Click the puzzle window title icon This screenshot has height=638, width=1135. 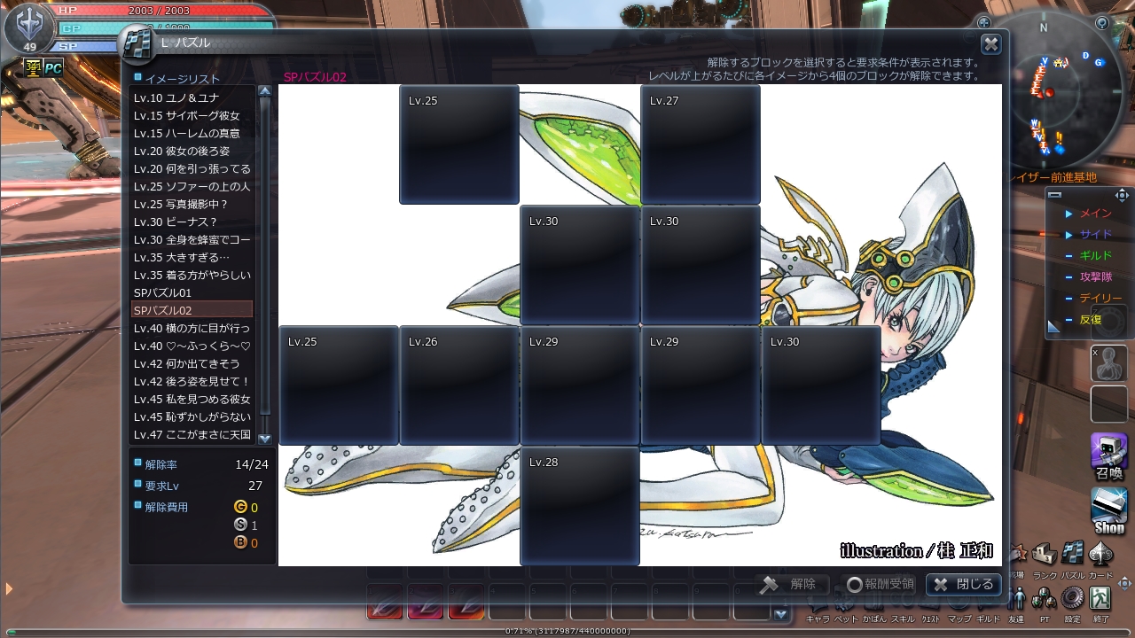[137, 44]
